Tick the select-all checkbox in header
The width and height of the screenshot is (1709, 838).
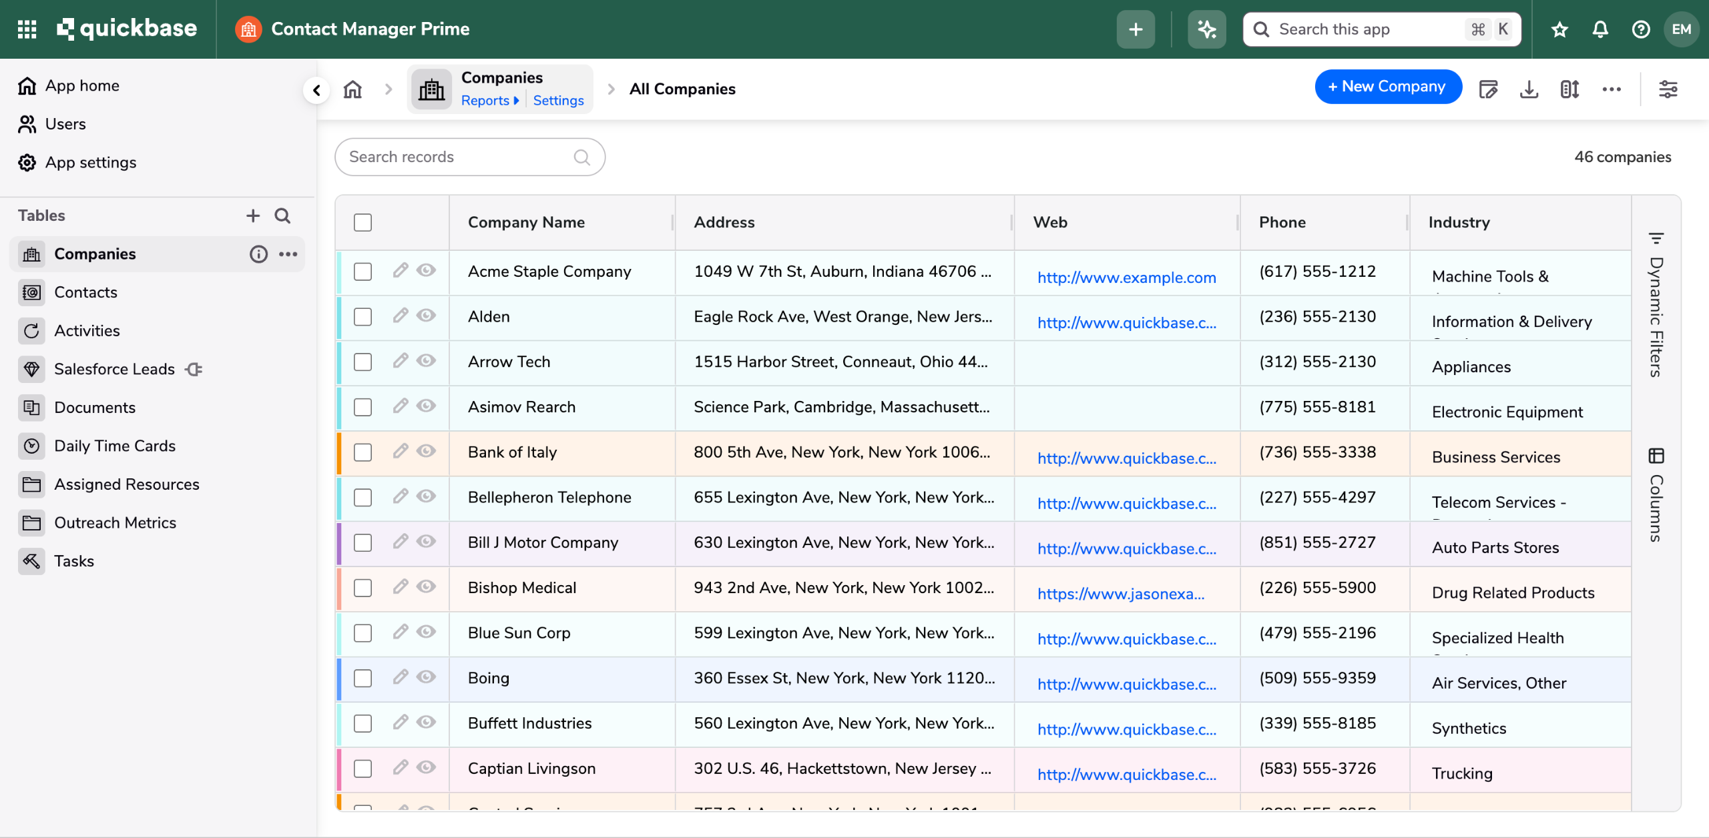[362, 222]
